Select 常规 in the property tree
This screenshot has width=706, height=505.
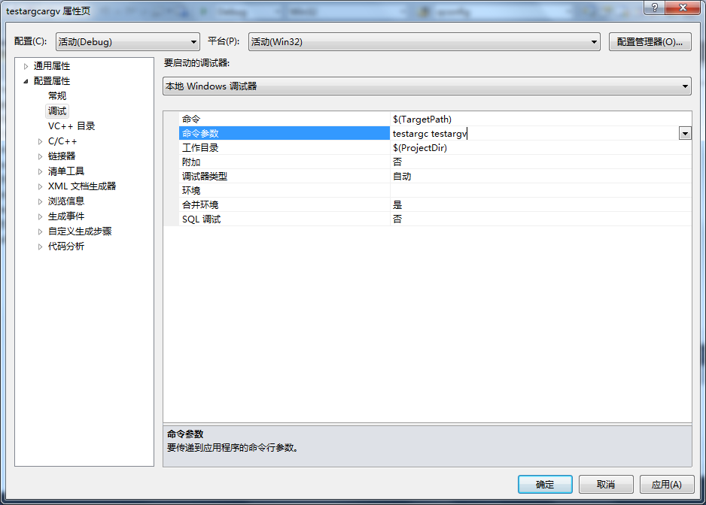pyautogui.click(x=57, y=95)
